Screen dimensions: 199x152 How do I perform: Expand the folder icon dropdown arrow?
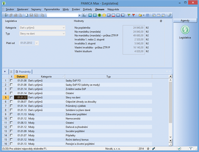[x=144, y=15]
